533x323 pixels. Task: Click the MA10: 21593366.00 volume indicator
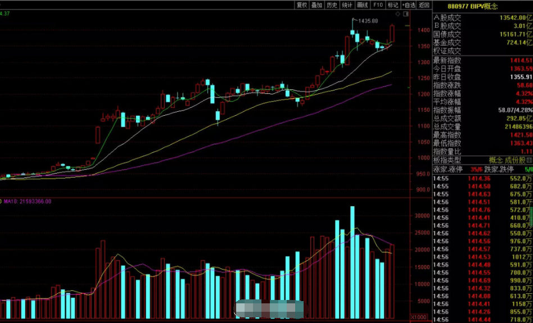click(28, 202)
